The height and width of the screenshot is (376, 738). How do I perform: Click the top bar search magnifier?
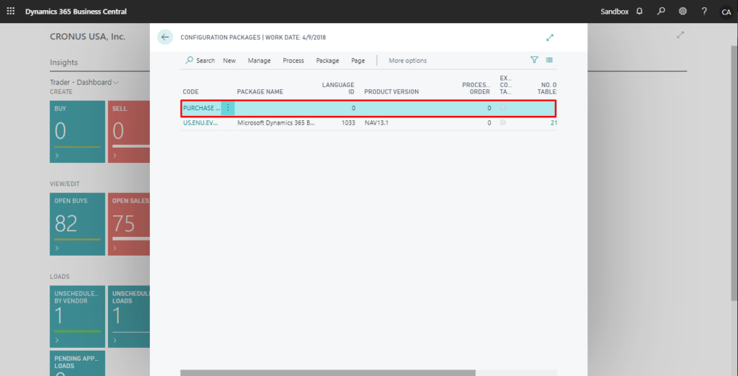click(662, 11)
